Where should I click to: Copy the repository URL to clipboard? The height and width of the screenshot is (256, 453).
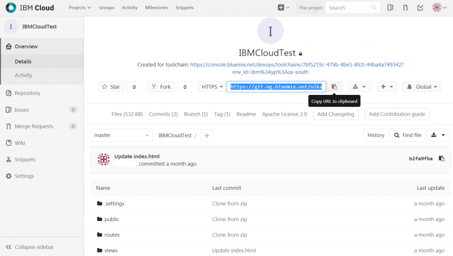334,87
